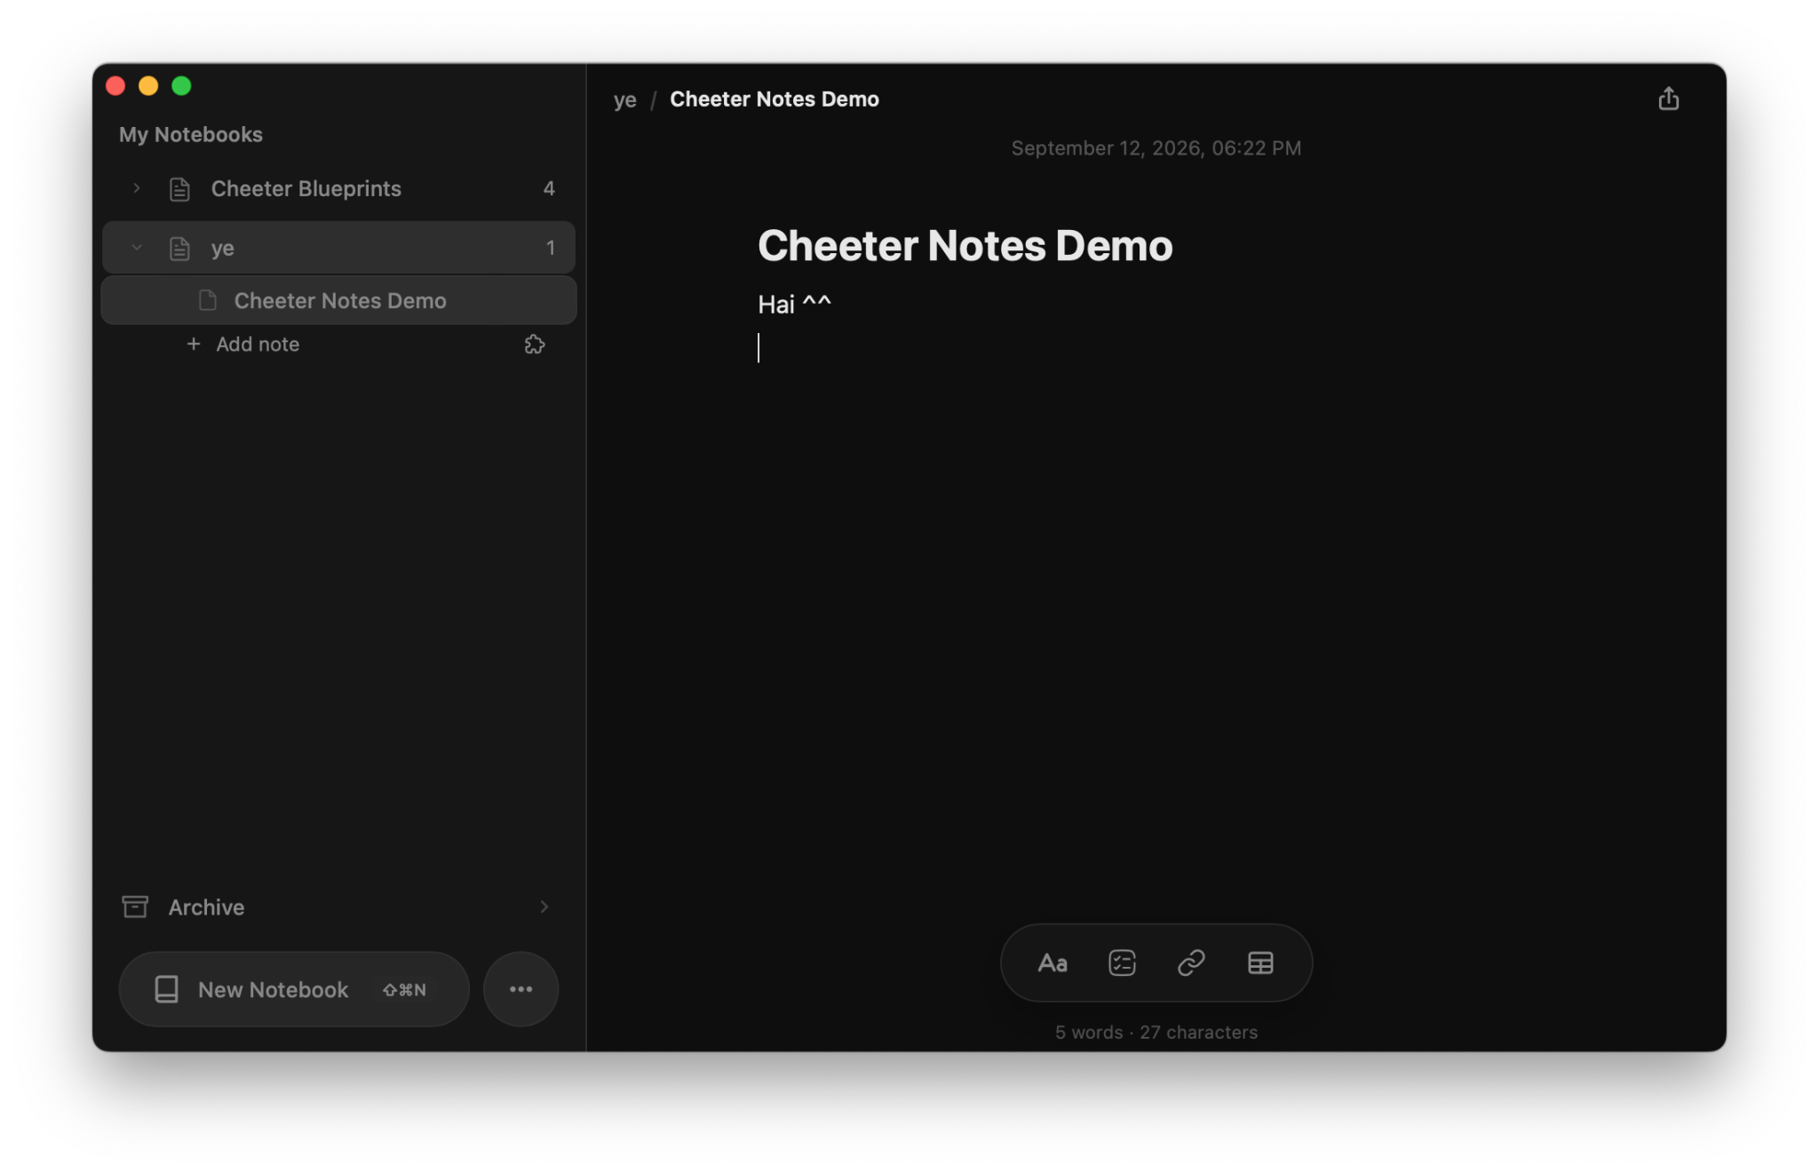Click Add note in the sidebar
This screenshot has height=1173, width=1819.
pos(258,344)
